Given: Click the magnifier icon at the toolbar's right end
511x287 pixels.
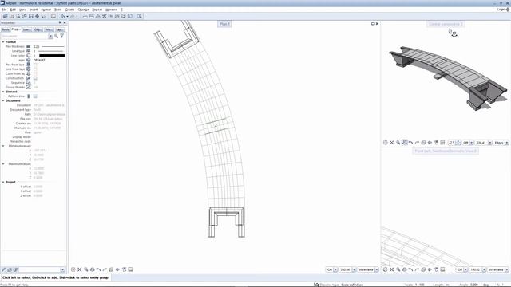Looking at the screenshot, I should (x=140, y=16).
